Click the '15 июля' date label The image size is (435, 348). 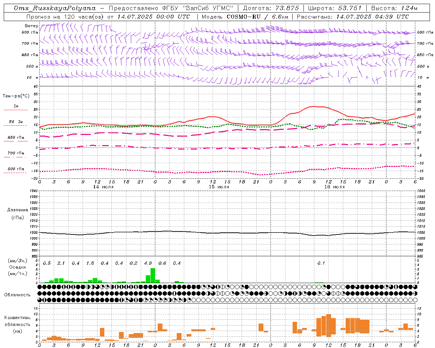tap(219, 187)
